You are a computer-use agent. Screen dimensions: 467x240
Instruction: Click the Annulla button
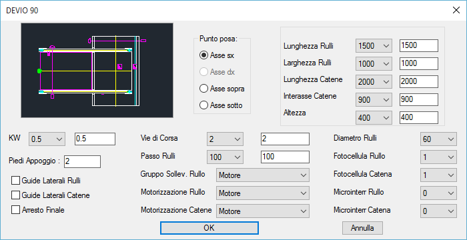(362, 228)
